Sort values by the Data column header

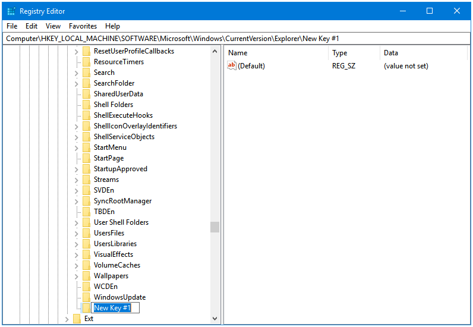click(x=424, y=53)
